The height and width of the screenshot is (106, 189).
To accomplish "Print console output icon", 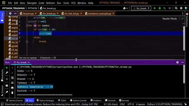I will (12, 88).
